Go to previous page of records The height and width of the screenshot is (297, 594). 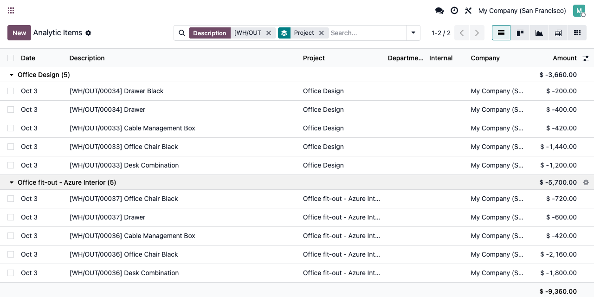coord(462,33)
